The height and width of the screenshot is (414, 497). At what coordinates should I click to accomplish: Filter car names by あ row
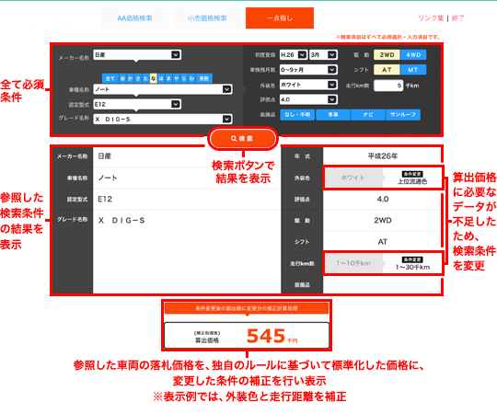122,78
